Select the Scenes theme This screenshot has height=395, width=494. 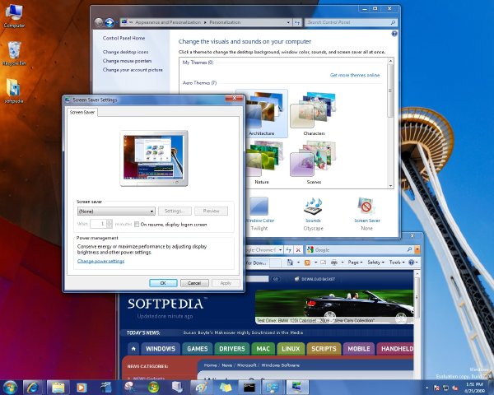point(314,163)
